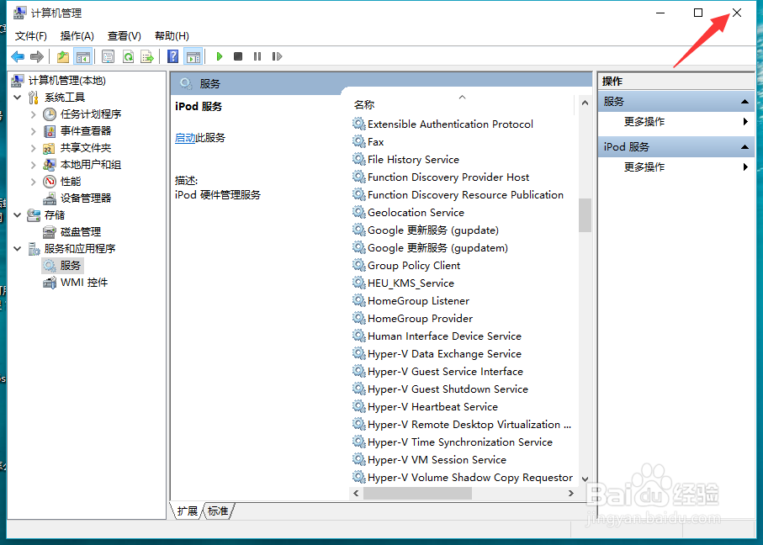Select 服务 in the left tree
Image resolution: width=763 pixels, height=545 pixels.
(70, 265)
